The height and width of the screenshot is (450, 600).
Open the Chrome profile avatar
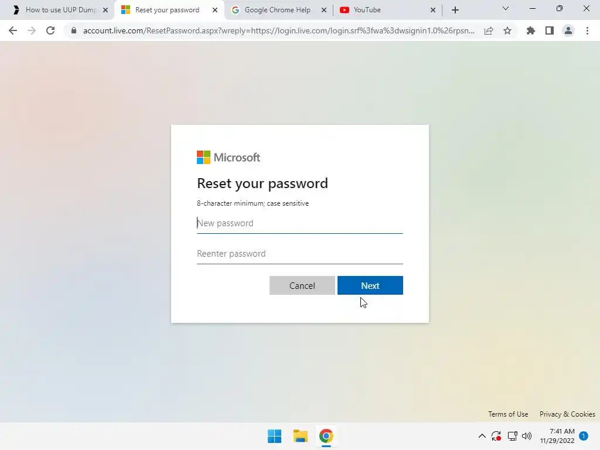click(568, 30)
